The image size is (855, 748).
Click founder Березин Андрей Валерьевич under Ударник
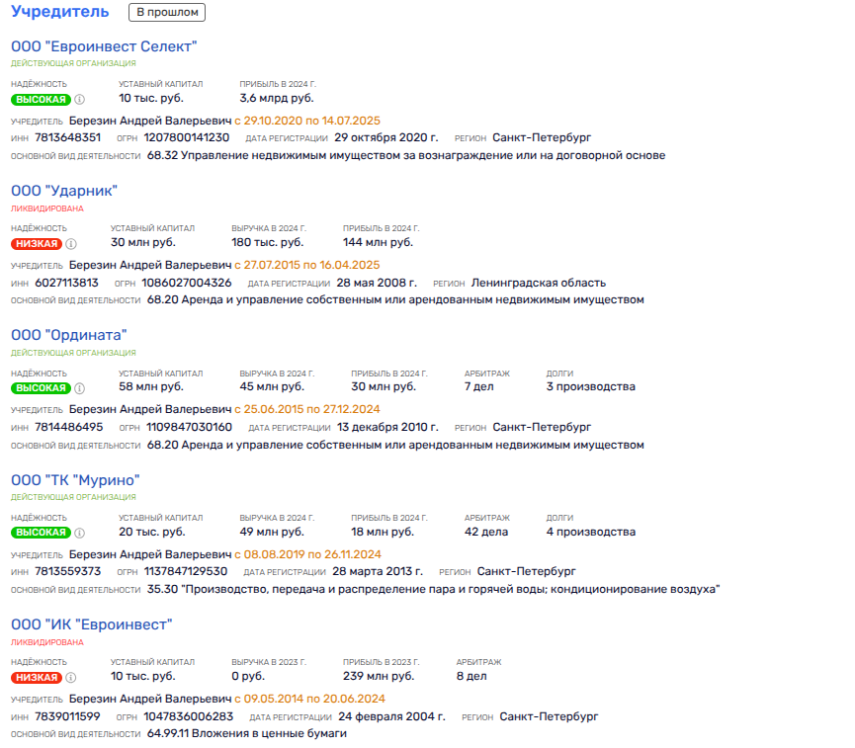click(x=149, y=265)
